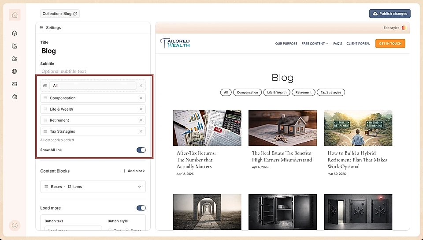Click the Get In Touch button
This screenshot has height=240, width=423.
[x=390, y=44]
